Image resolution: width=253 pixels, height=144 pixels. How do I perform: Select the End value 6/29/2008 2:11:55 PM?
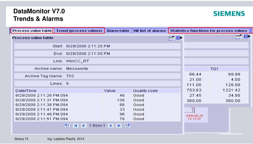click(x=88, y=54)
